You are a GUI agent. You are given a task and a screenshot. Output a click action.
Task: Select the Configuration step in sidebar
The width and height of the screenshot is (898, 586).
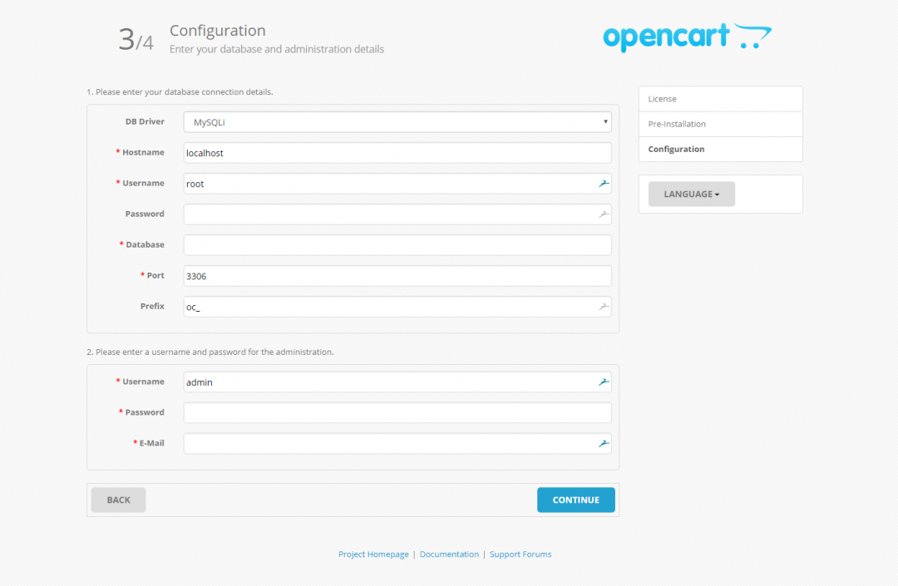tap(720, 150)
